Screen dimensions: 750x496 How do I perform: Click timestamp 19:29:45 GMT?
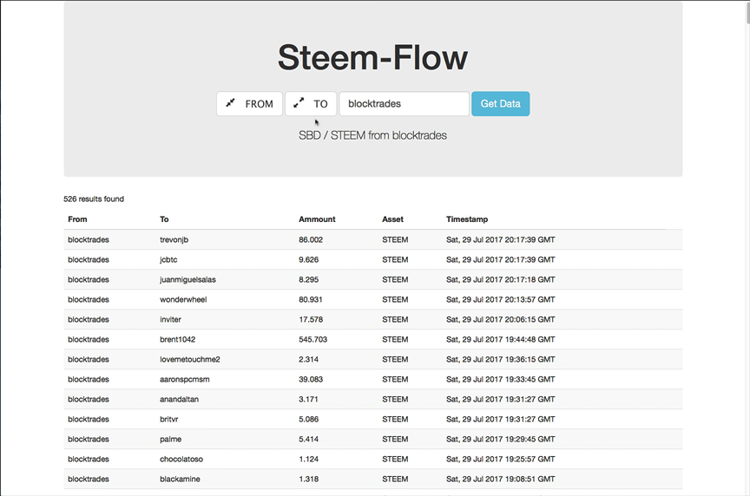pos(500,439)
